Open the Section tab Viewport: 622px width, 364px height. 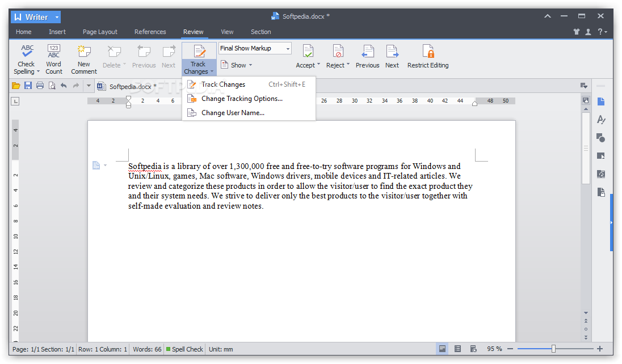click(x=260, y=32)
